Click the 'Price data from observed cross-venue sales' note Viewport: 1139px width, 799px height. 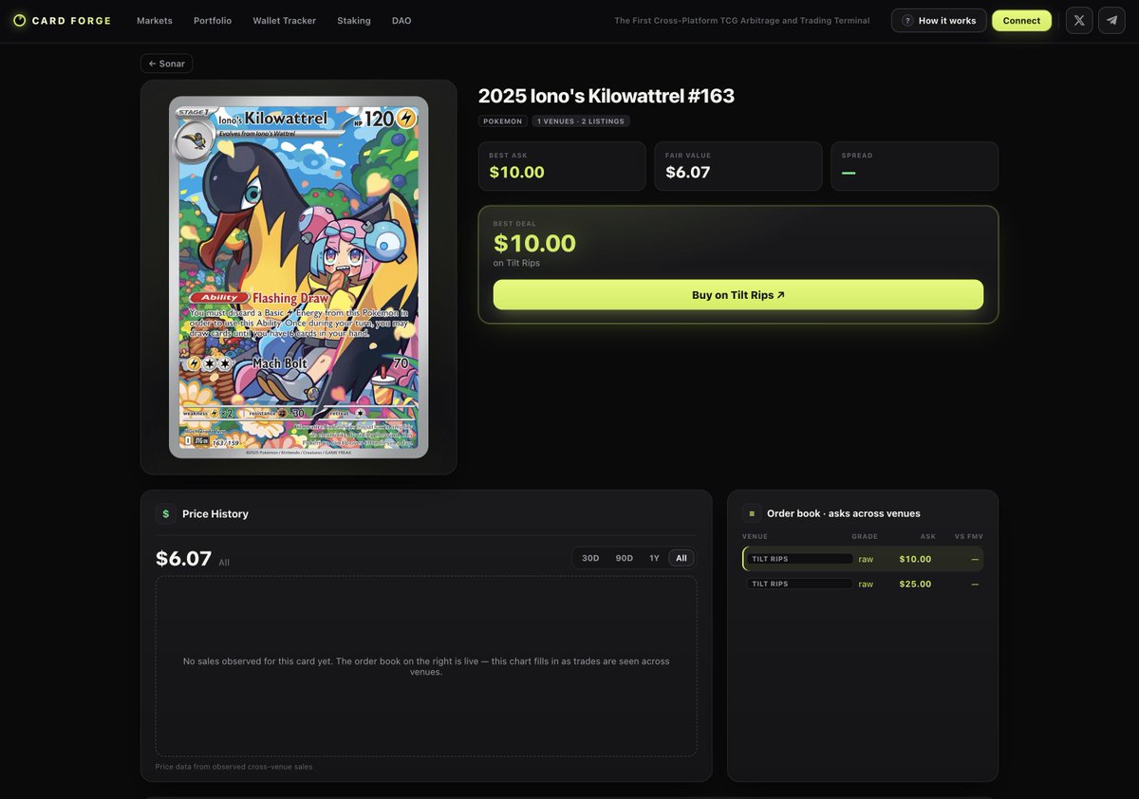point(233,767)
